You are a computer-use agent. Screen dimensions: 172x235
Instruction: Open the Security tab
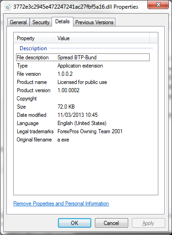[x=41, y=22]
